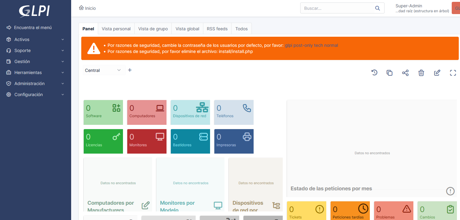460x220 pixels.
Task: Open the share dashboard icon
Action: 405,73
